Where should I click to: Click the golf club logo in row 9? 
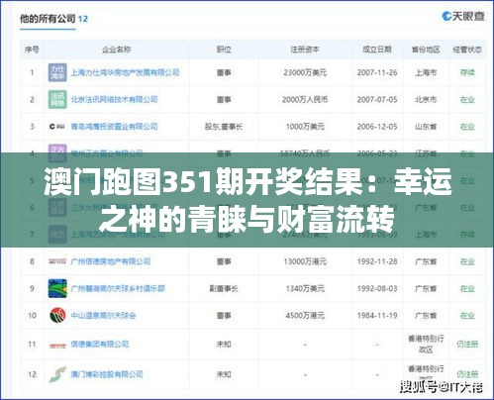click(57, 288)
